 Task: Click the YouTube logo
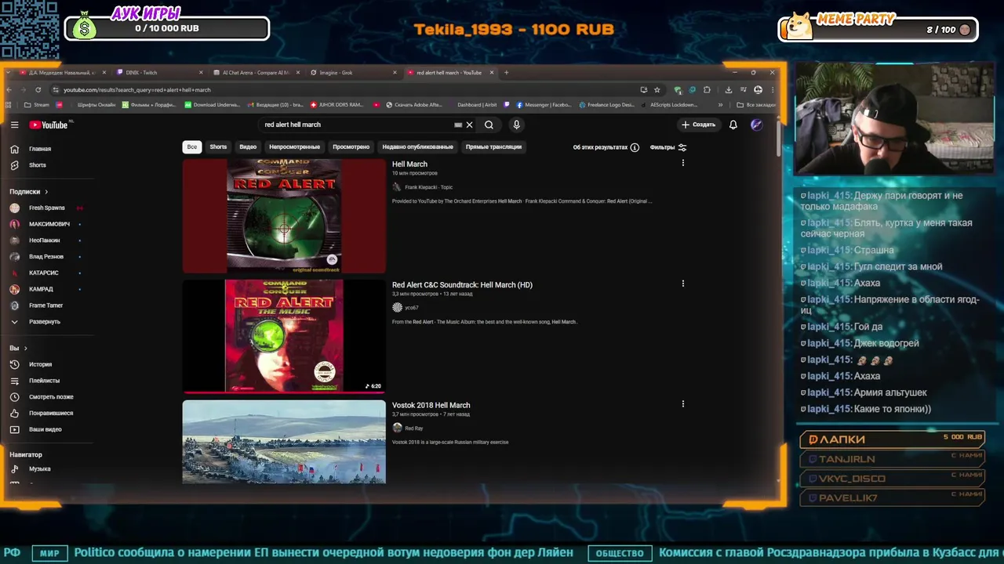click(49, 125)
